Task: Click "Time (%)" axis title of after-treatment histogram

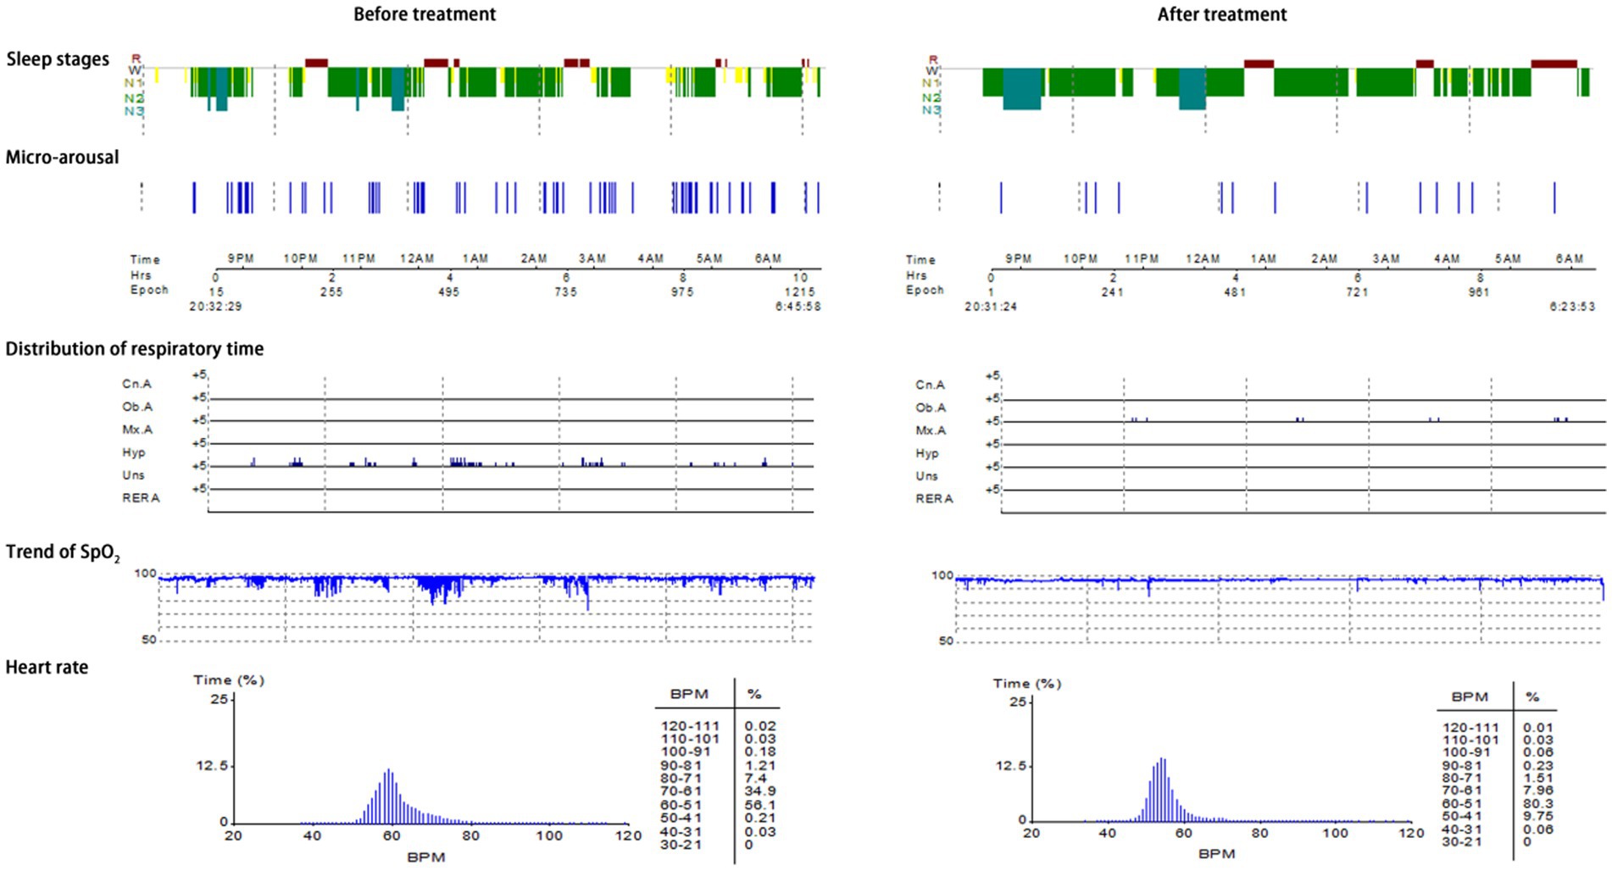Action: [x=1027, y=683]
